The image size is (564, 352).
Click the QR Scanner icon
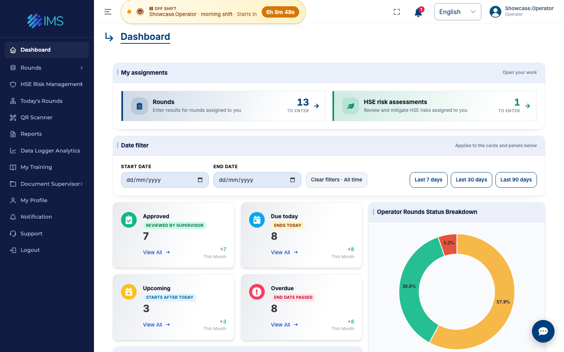(x=13, y=117)
